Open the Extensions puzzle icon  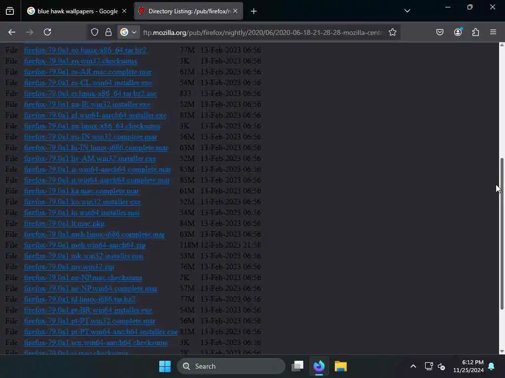click(x=475, y=32)
